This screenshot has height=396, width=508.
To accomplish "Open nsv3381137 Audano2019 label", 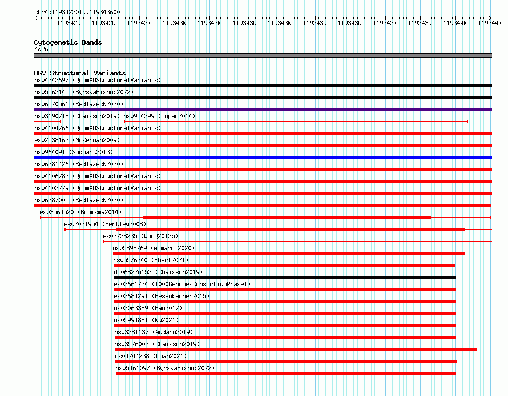I will click(154, 332).
